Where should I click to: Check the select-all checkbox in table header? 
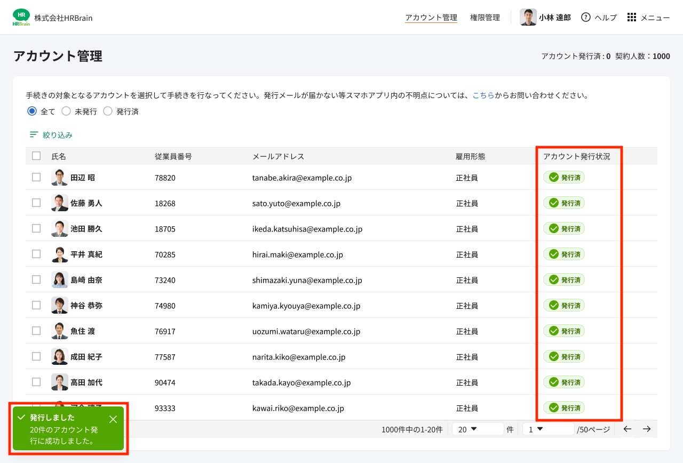(x=36, y=156)
